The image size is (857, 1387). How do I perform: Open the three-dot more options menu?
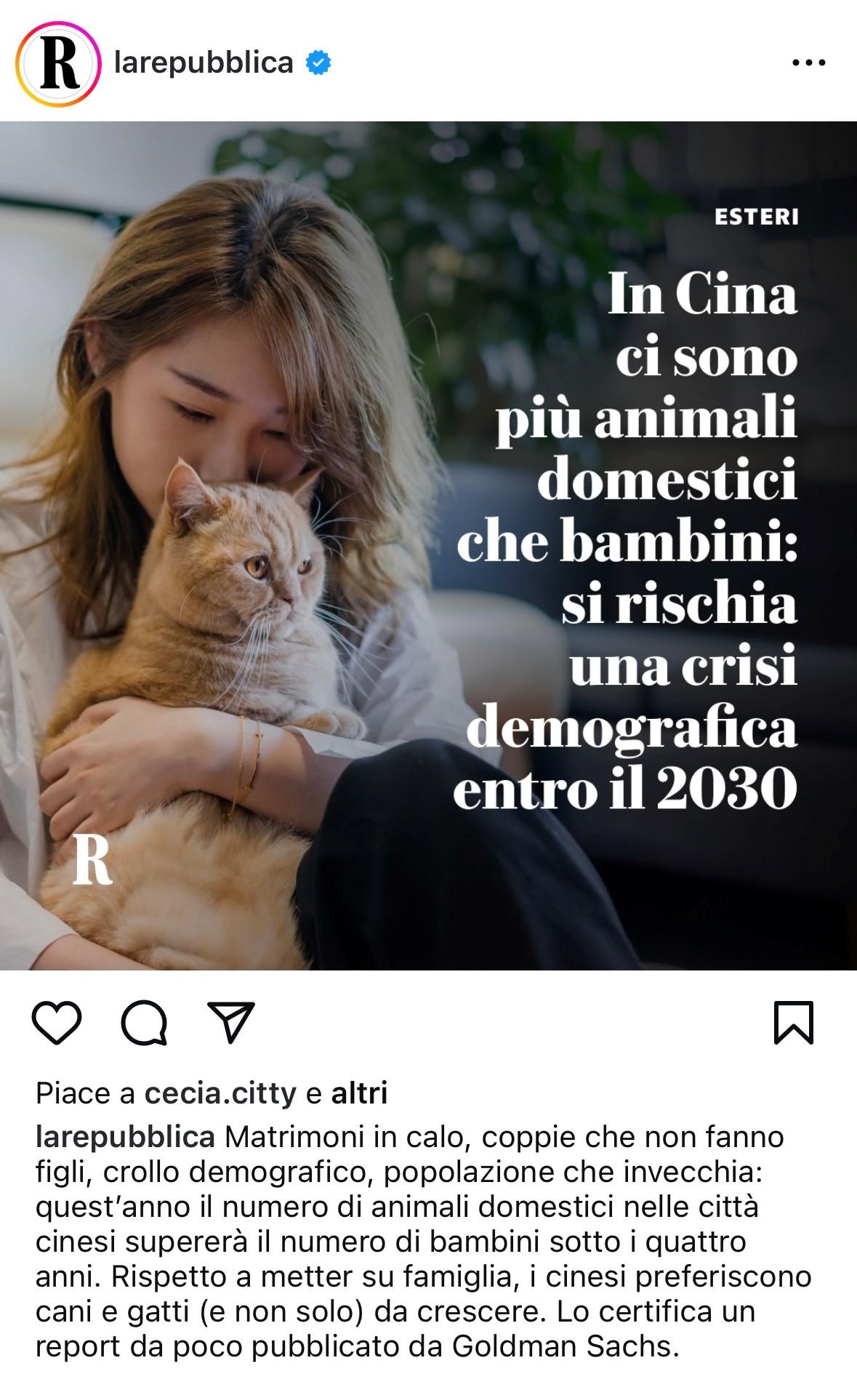[809, 63]
